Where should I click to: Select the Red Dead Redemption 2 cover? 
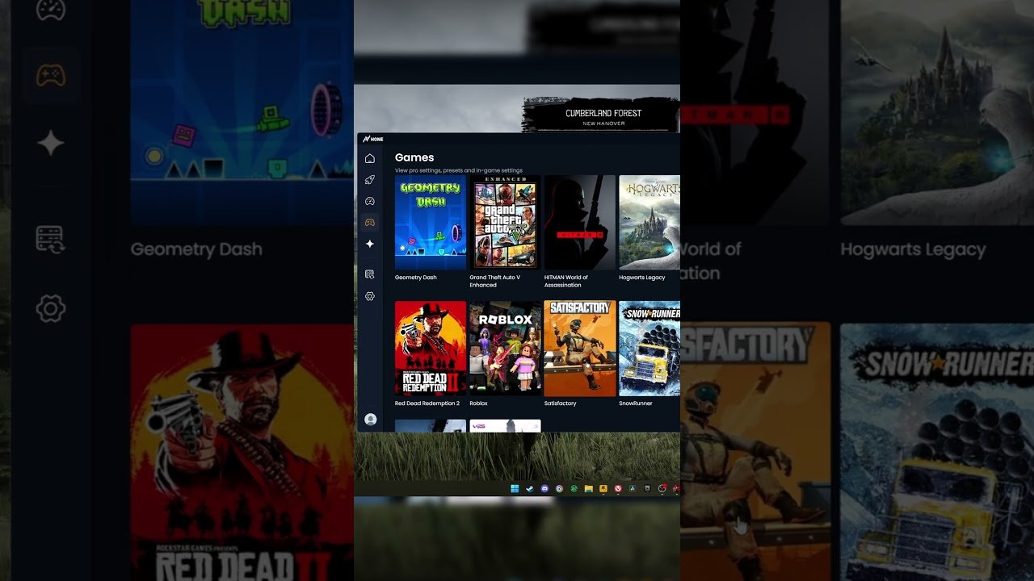click(431, 348)
